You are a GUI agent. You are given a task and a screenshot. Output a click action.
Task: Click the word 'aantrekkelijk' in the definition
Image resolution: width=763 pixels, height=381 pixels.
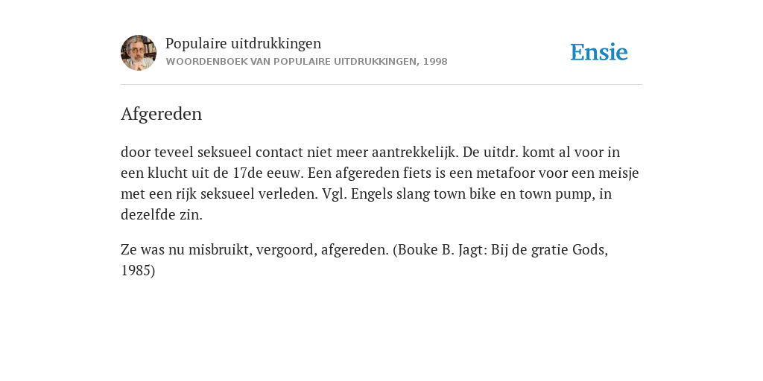tap(414, 152)
